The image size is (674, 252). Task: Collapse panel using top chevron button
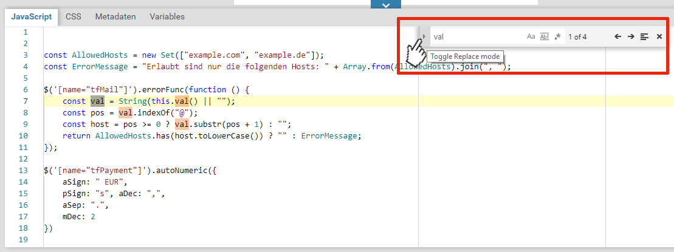(386, 5)
